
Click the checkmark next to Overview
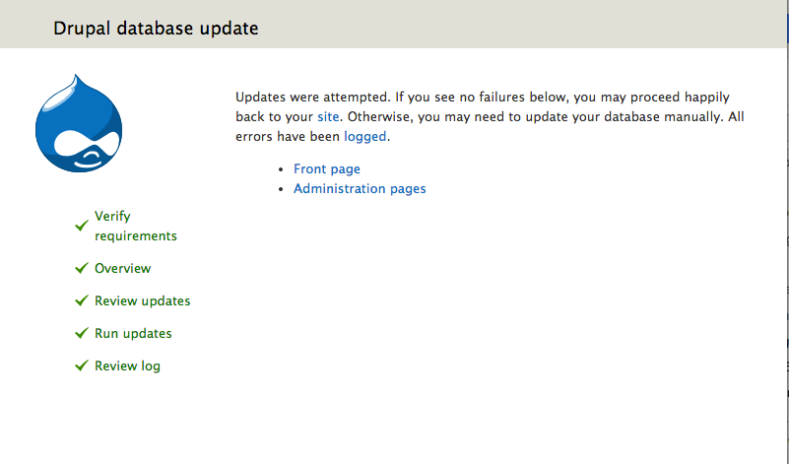click(x=82, y=268)
